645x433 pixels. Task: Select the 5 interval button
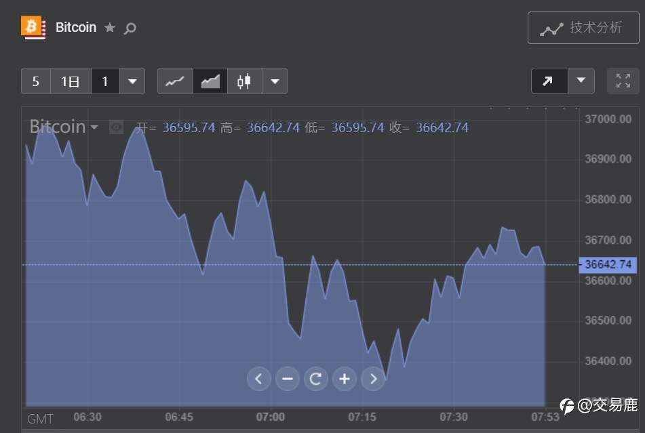click(36, 81)
